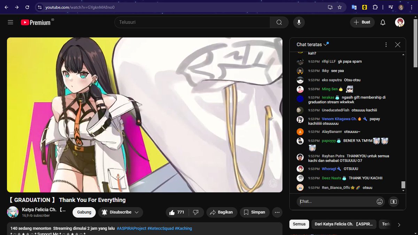Click the chat scrollbar thumb
Screen dimensions: 418x235
(x=403, y=185)
